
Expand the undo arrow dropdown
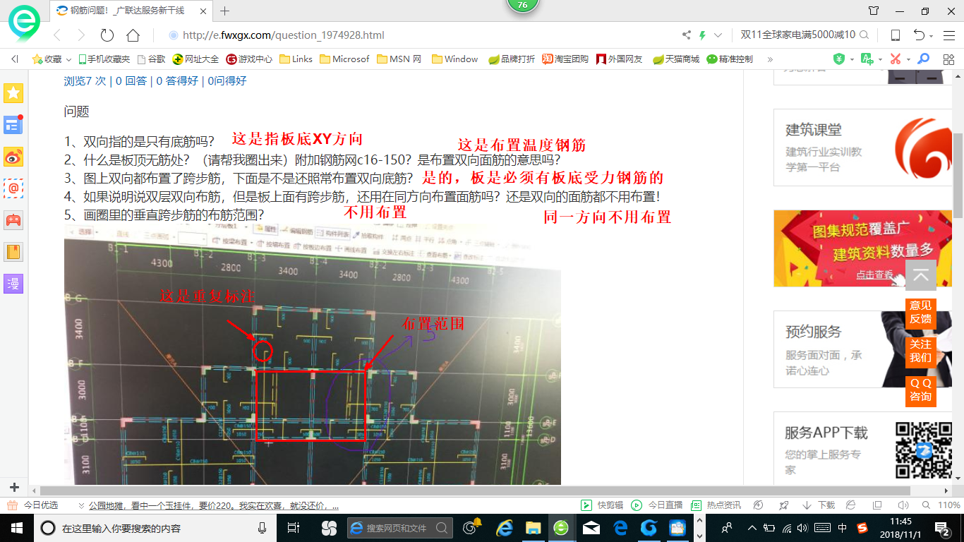(932, 36)
